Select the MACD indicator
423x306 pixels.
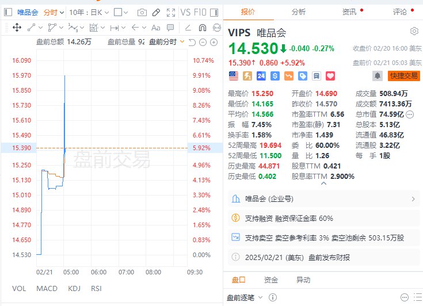click(47, 289)
